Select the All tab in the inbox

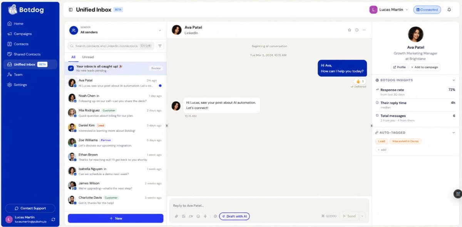pyautogui.click(x=73, y=57)
